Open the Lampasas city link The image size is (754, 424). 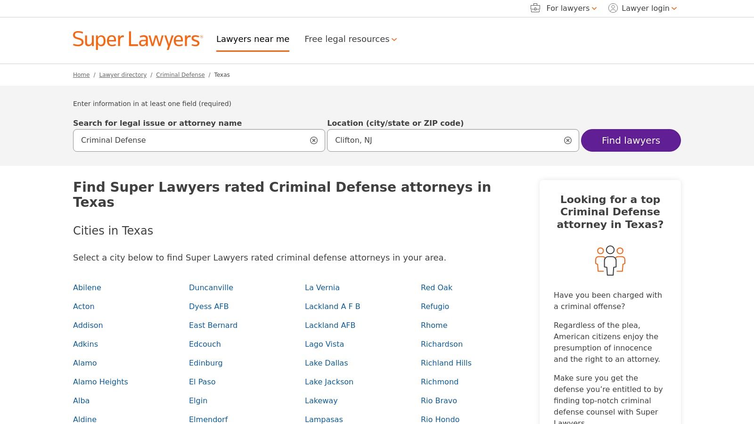click(x=324, y=419)
